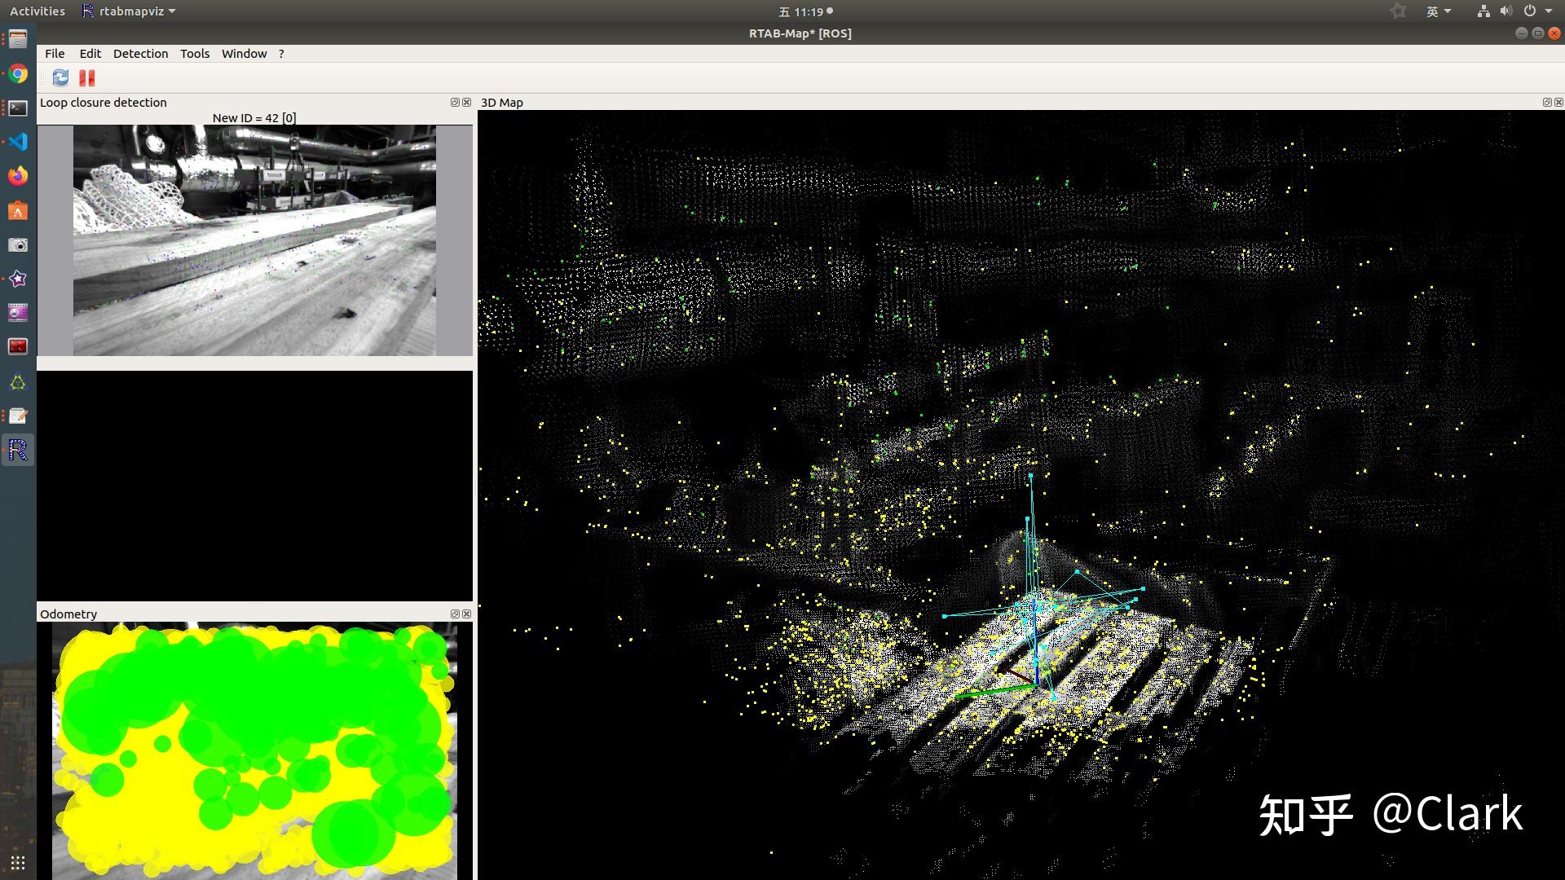The image size is (1565, 880).
Task: Click the loop closure camera image
Action: pos(254,240)
